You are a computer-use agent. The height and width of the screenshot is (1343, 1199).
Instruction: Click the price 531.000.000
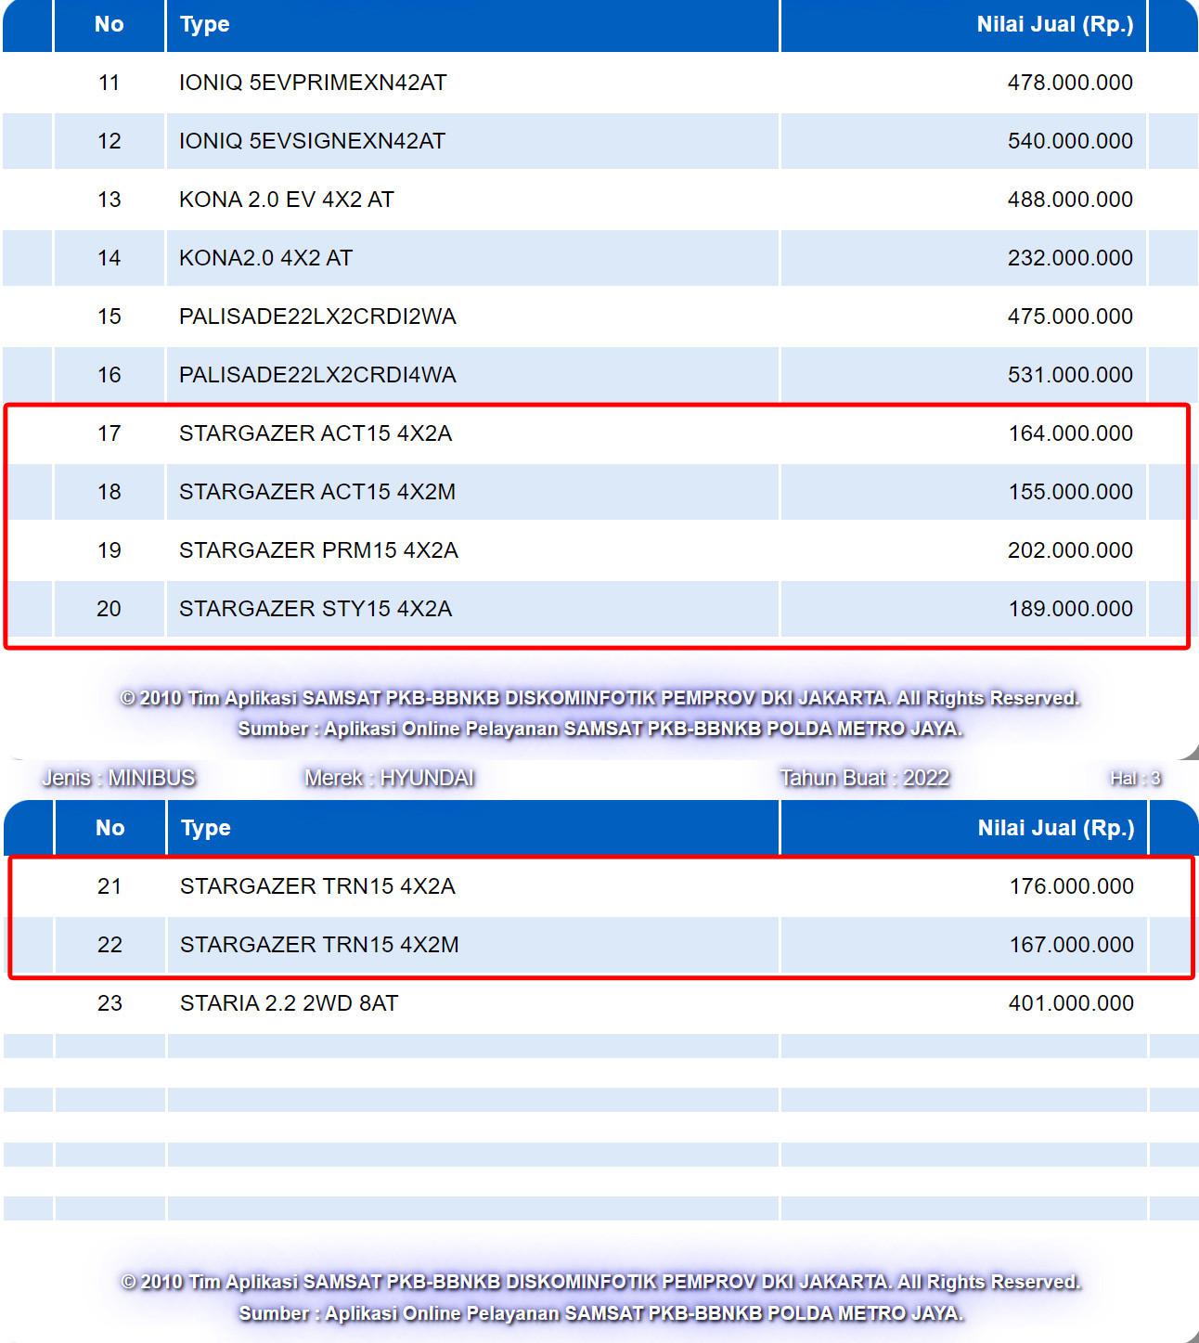[x=1070, y=375]
